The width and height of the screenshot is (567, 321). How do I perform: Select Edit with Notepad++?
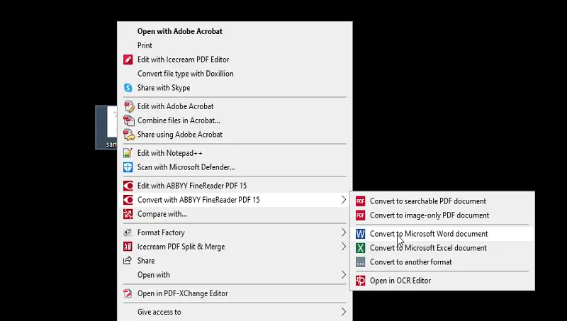tap(235, 153)
